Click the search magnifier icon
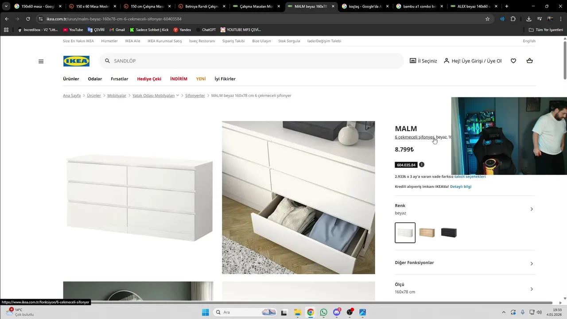Screen dimensions: 567x319 coord(107,61)
